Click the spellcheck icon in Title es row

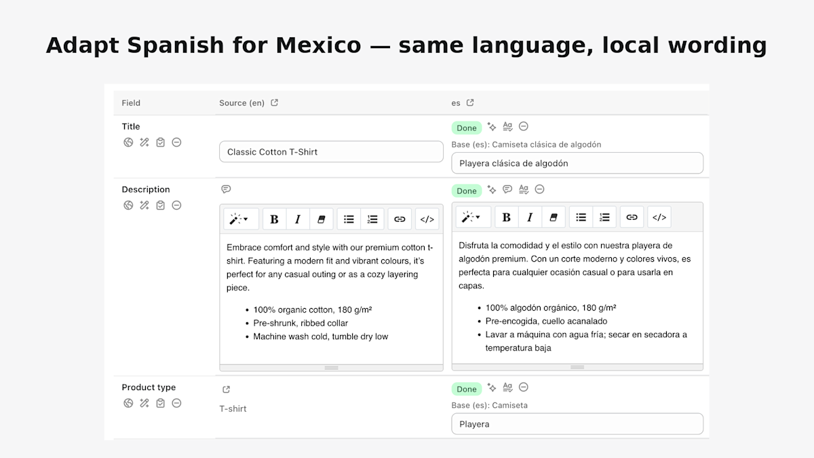(x=507, y=127)
